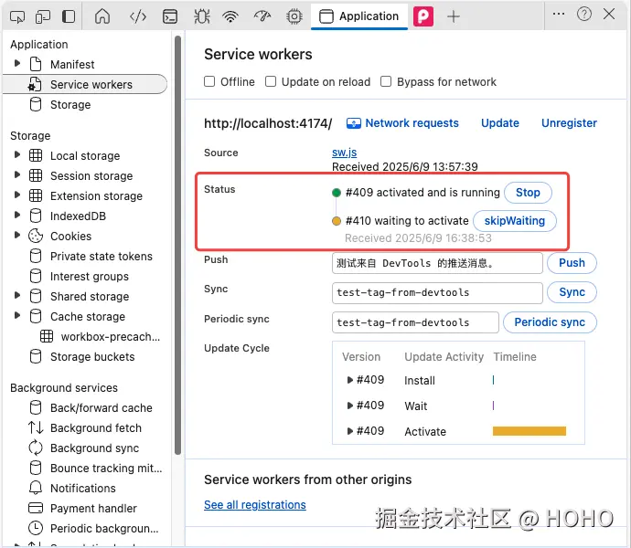The height and width of the screenshot is (548, 631).
Task: Enable the Offline checkbox
Action: [x=209, y=81]
